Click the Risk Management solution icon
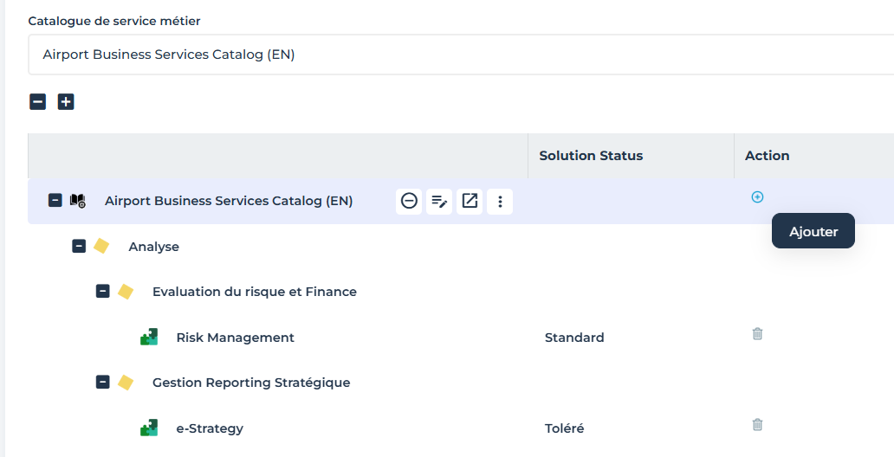 (x=149, y=338)
